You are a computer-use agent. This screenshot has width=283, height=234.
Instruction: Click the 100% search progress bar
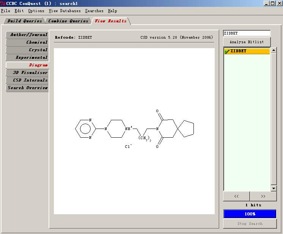pos(250,214)
